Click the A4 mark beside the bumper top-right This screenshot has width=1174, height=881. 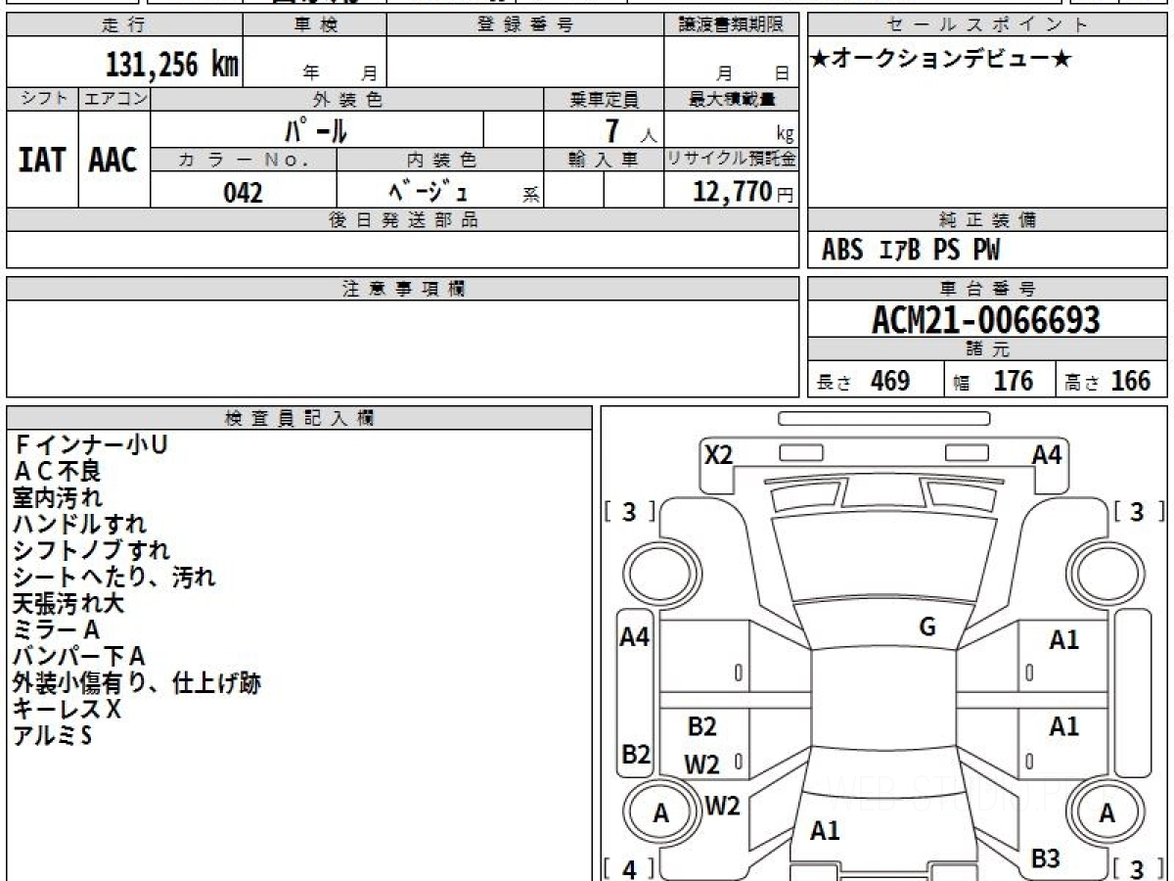1047,455
